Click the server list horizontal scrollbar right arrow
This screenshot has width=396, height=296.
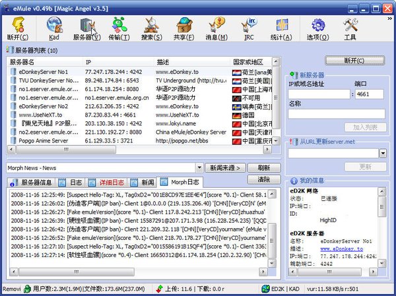[267, 150]
